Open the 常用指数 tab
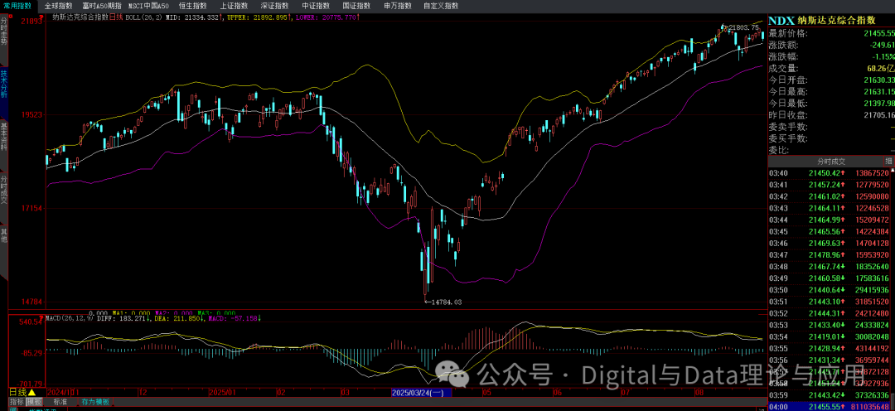895x411 pixels. [x=17, y=6]
